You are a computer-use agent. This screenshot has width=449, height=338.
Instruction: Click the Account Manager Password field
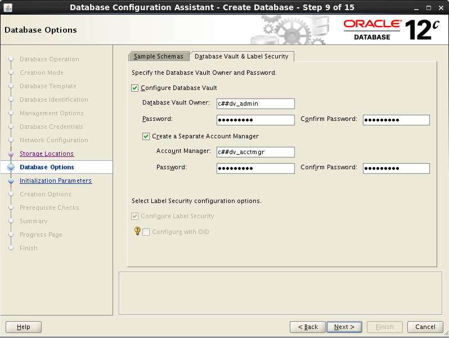[x=255, y=168]
